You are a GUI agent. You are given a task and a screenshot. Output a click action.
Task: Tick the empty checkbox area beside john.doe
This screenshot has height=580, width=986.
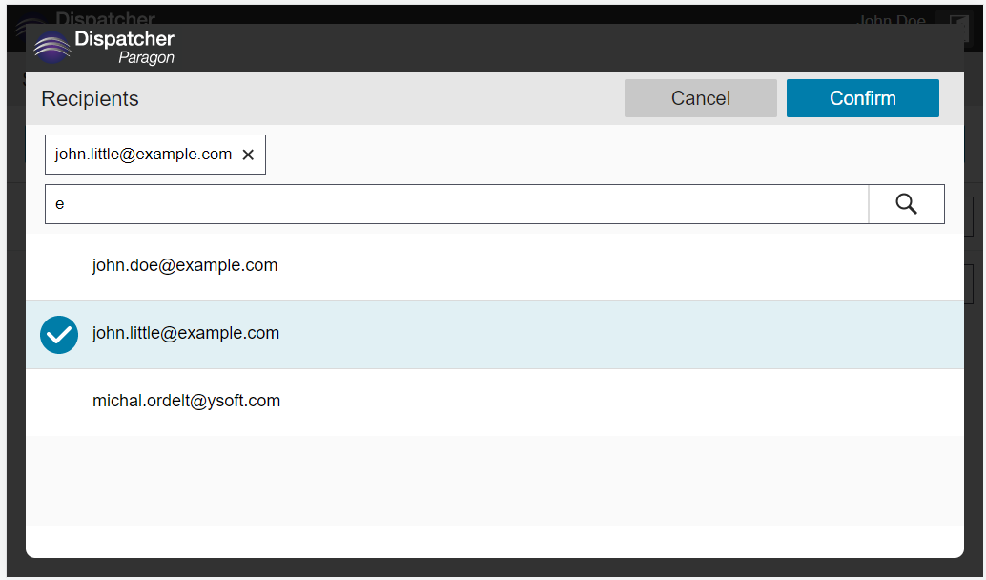click(59, 267)
